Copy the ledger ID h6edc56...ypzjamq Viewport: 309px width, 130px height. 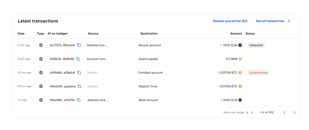click(80, 86)
